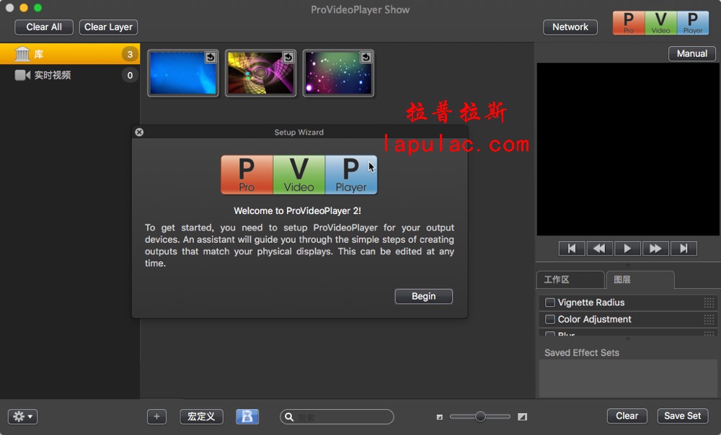Viewport: 721px width, 435px height.
Task: Click the skip-to-start playback button
Action: pyautogui.click(x=572, y=248)
